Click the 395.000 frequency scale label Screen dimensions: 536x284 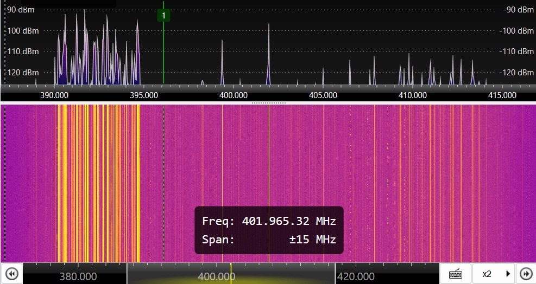coord(144,95)
